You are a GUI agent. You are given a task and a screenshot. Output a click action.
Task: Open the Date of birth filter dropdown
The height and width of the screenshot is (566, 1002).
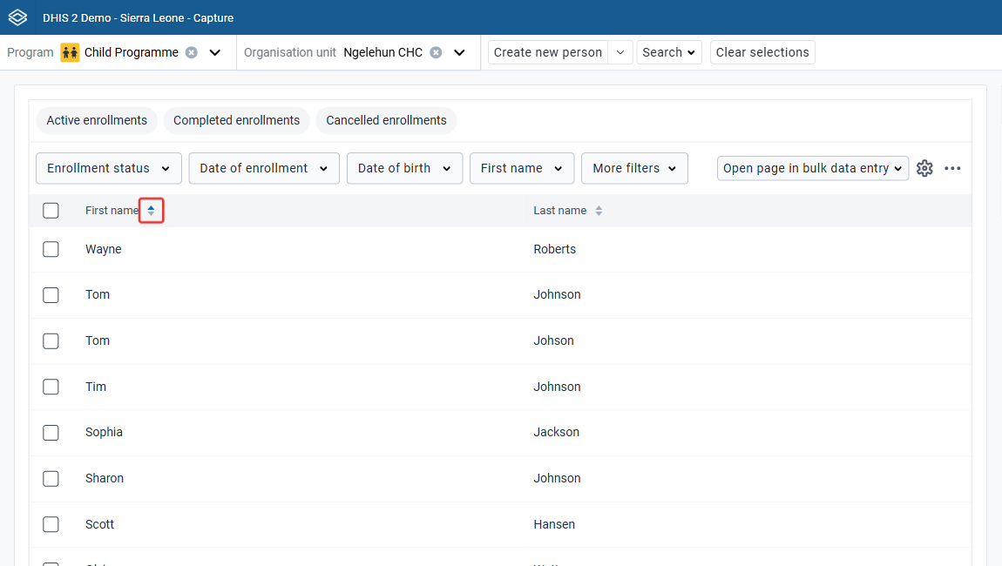point(404,168)
